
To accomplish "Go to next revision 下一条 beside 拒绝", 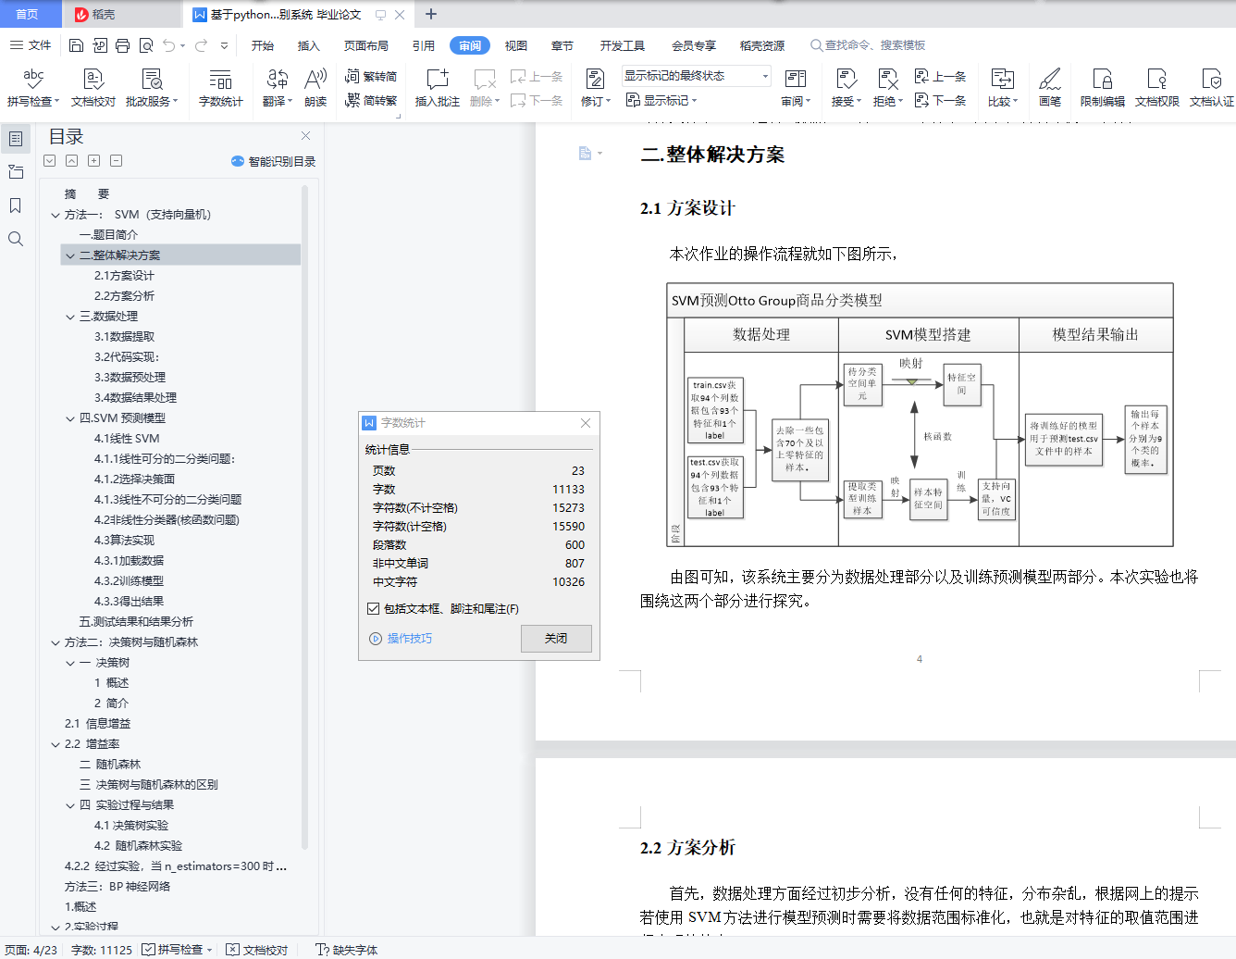I will tap(940, 100).
